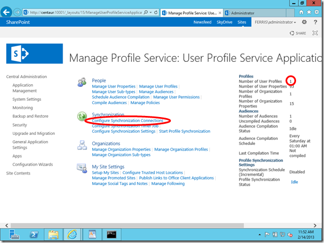Click the browser back arrow button

(x=6, y=12)
